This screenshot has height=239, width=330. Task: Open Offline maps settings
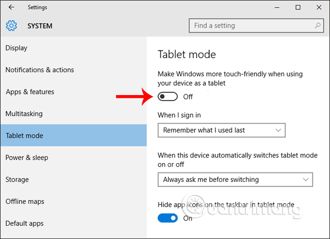74,202
